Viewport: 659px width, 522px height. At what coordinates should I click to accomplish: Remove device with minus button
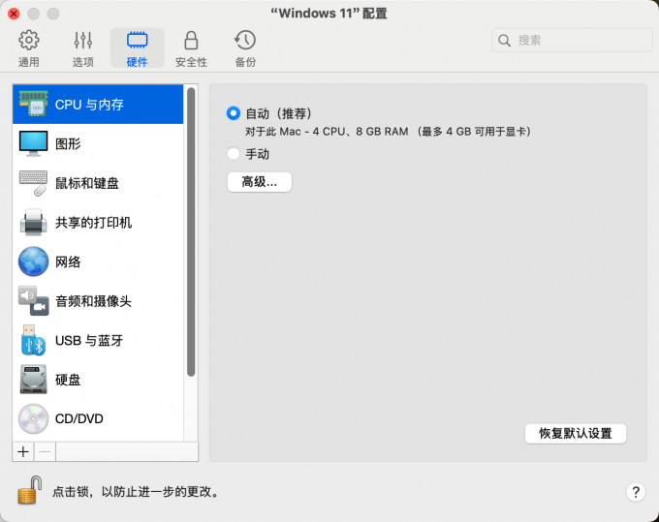(x=45, y=452)
